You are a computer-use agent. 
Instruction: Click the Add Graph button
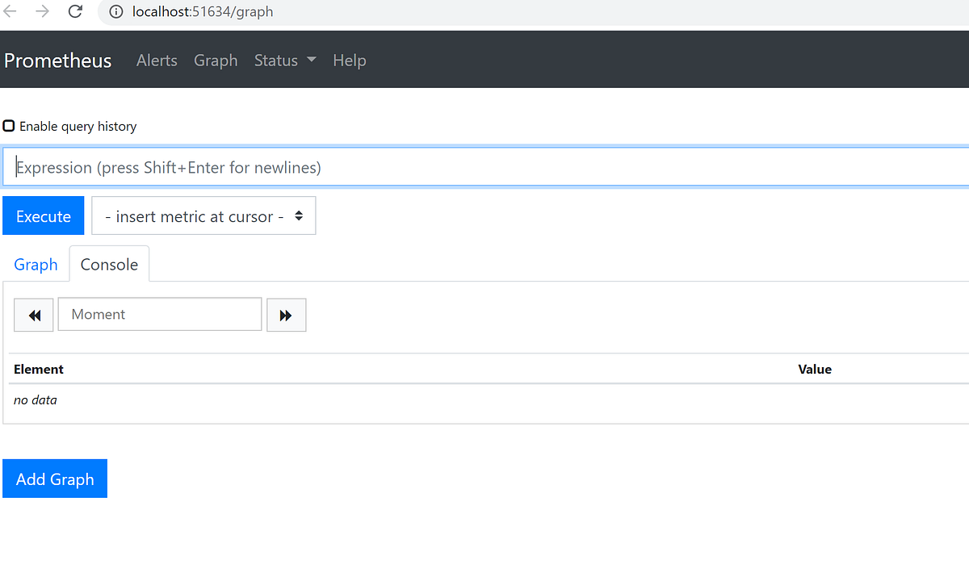point(54,478)
